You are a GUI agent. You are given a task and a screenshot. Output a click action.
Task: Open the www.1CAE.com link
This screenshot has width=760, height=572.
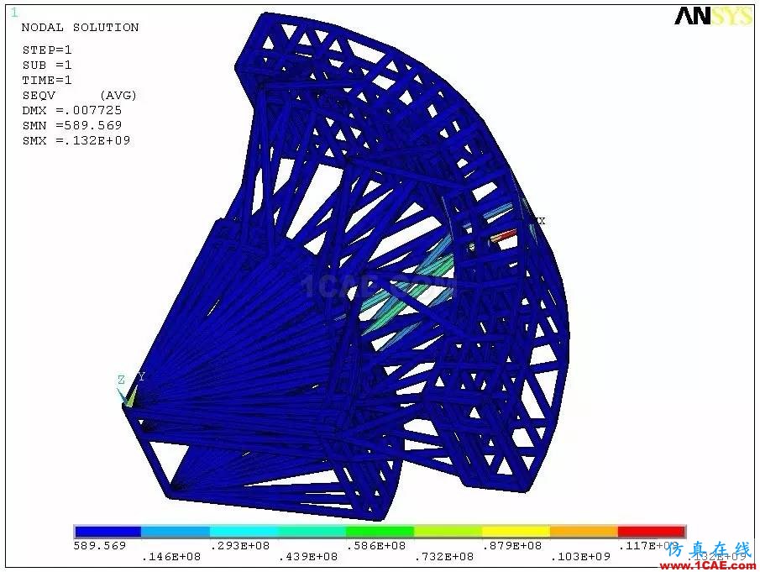[708, 564]
